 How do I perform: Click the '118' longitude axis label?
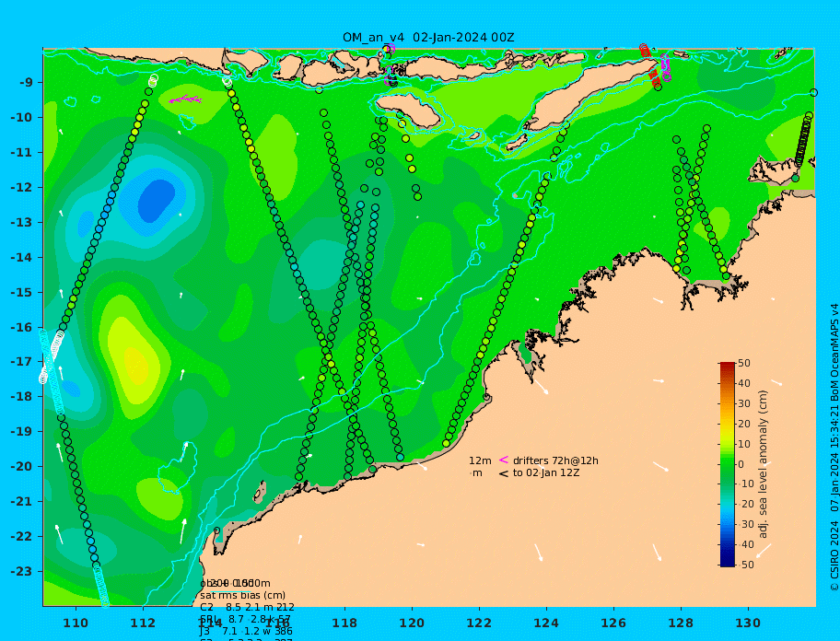pyautogui.click(x=345, y=624)
